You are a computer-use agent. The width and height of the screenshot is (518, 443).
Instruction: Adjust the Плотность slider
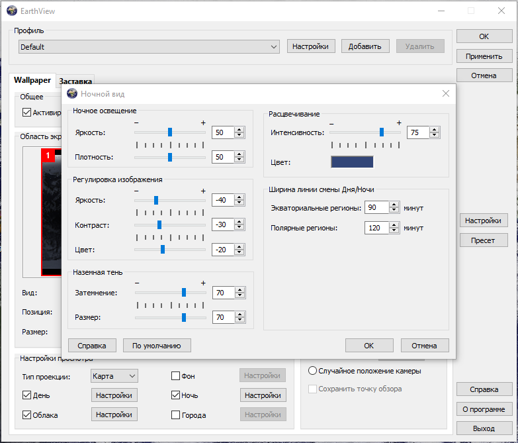point(170,157)
